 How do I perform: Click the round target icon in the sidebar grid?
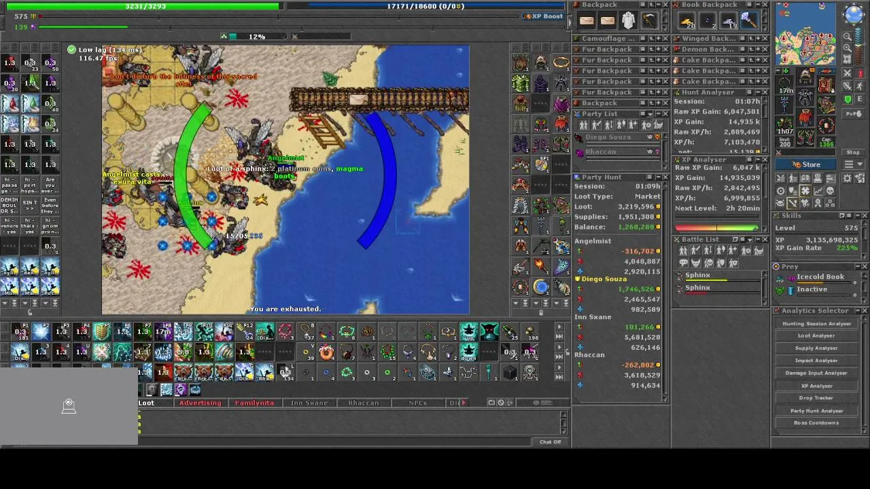[780, 192]
